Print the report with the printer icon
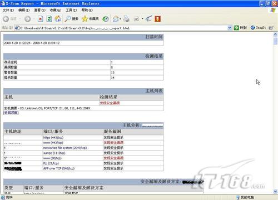 pos(127,19)
